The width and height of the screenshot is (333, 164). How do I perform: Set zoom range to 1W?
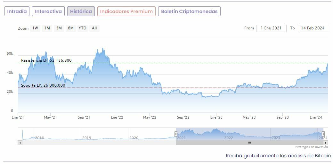[x=35, y=28]
